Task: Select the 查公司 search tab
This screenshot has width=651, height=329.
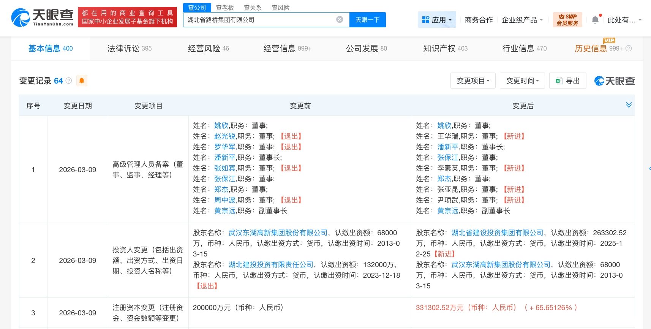Action: [197, 8]
